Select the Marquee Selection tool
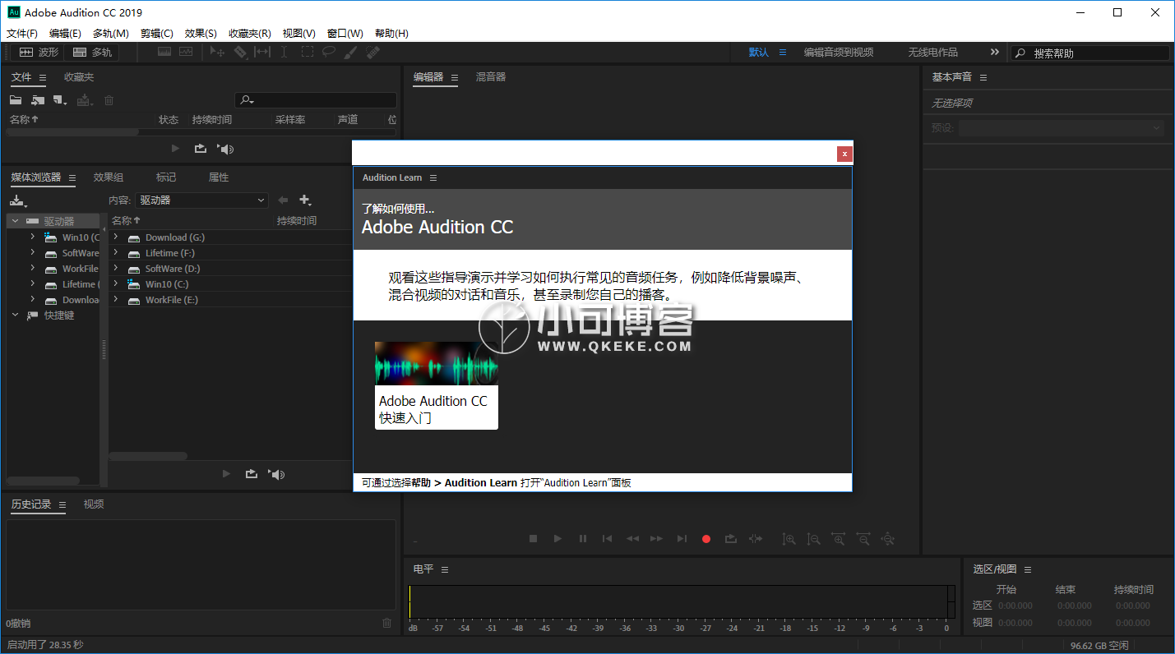 [x=307, y=52]
